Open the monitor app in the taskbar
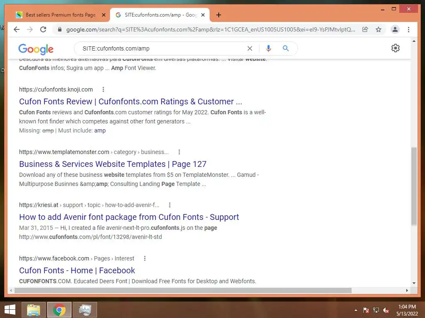This screenshot has height=318, width=425. (x=85, y=310)
